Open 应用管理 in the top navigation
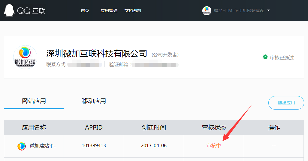This screenshot has width=308, height=161. pyautogui.click(x=109, y=10)
